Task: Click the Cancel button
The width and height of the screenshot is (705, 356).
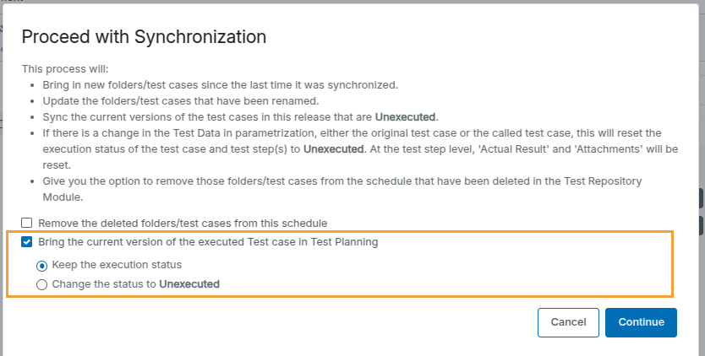Action: [x=568, y=322]
